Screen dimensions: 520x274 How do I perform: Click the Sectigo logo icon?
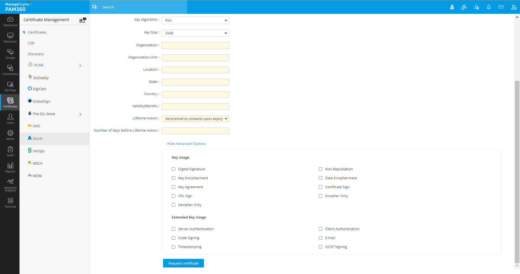click(x=30, y=151)
